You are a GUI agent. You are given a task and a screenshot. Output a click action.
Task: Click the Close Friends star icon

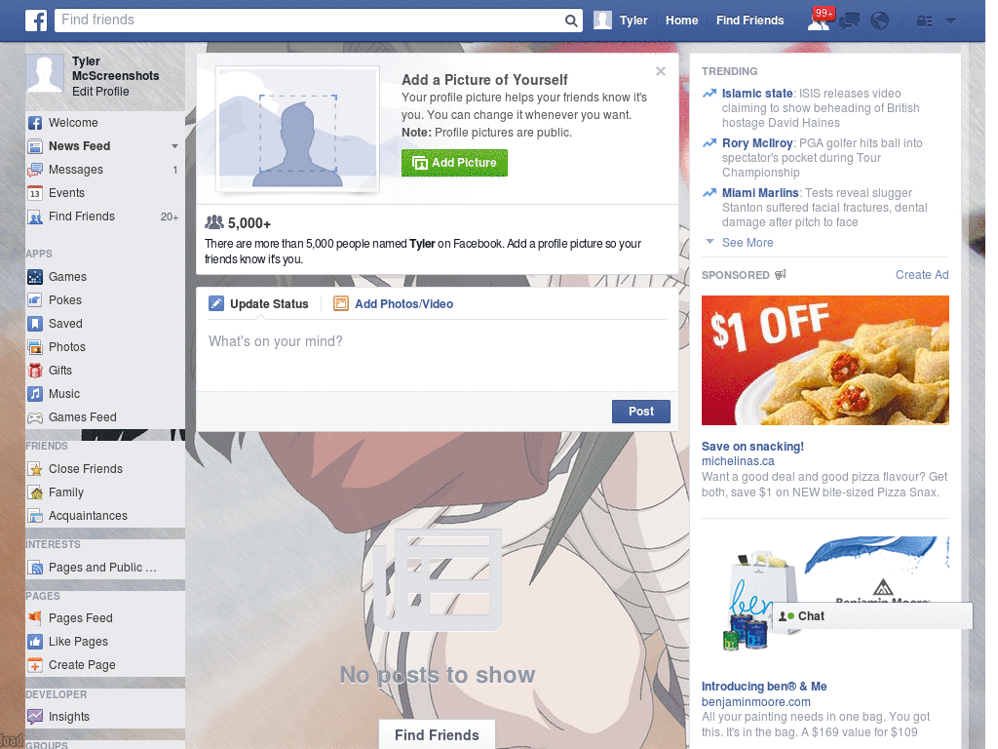pyautogui.click(x=35, y=469)
